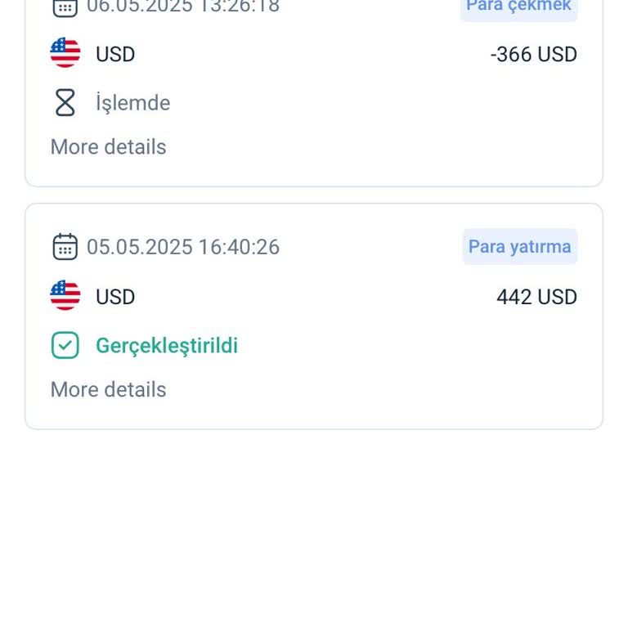Screen dimensions: 628x628
Task: Click the calendar icon beside 06.05.2025 date
Action: point(65,7)
